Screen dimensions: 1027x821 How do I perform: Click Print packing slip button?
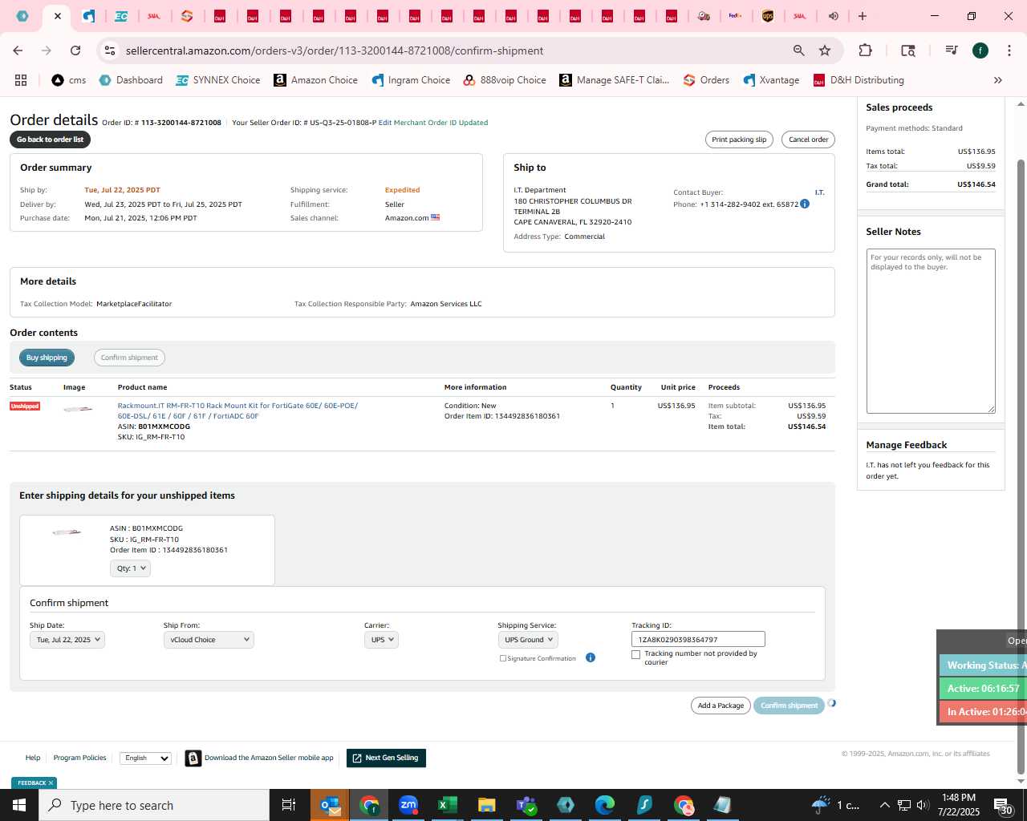coord(739,140)
